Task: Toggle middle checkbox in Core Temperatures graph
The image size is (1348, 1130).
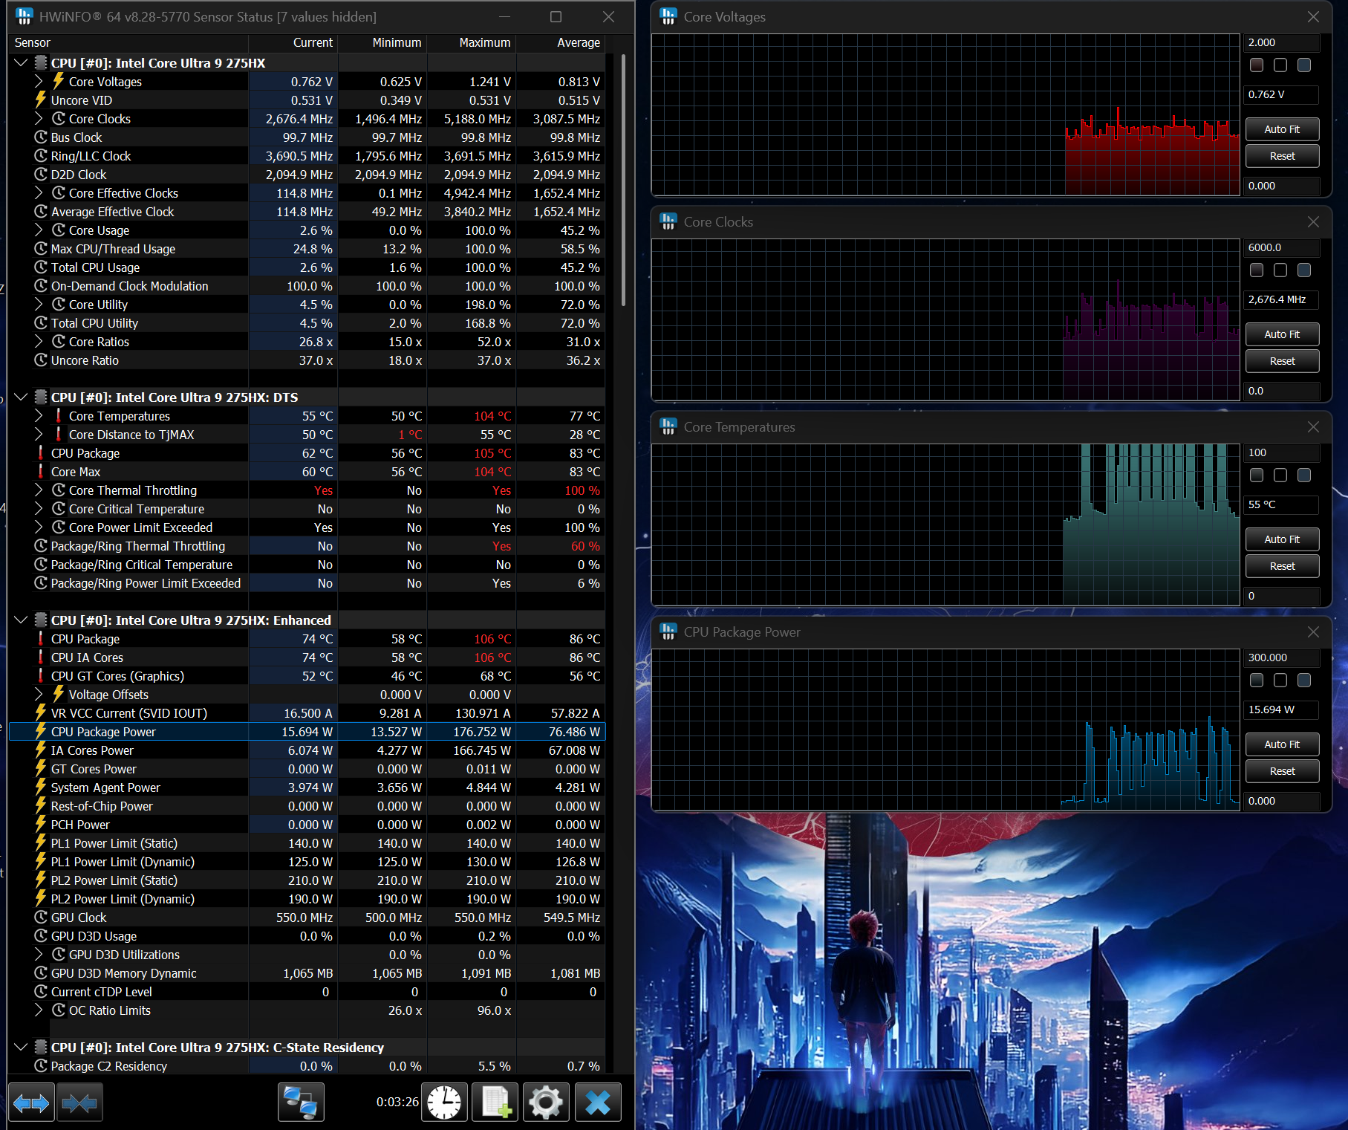Action: (1280, 475)
